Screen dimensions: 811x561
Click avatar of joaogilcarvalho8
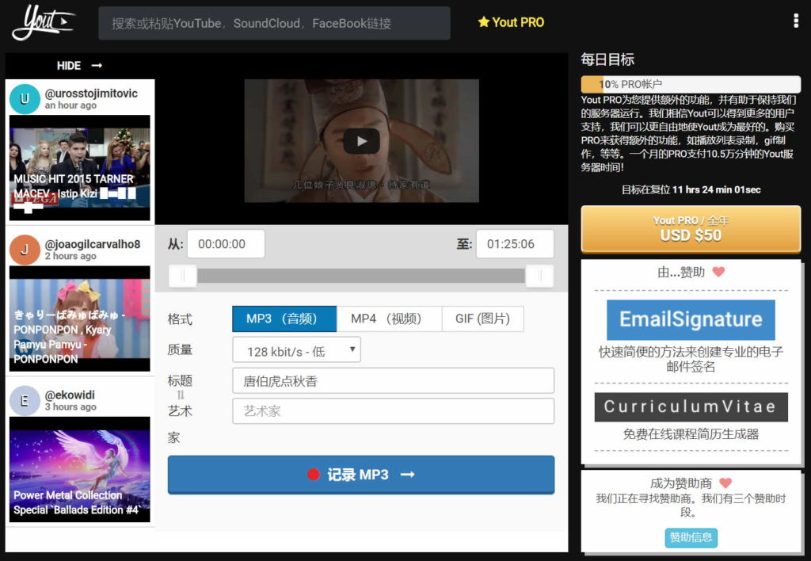click(25, 250)
